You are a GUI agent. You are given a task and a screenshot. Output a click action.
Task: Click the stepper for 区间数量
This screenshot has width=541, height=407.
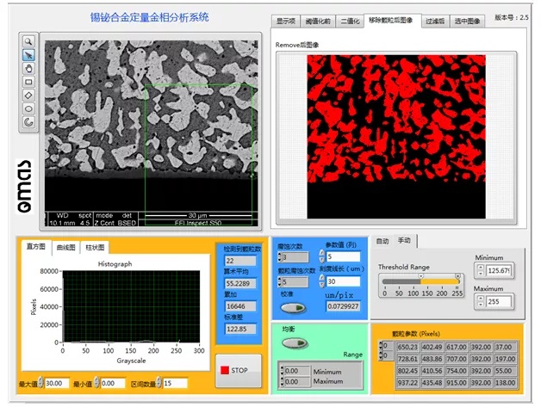[x=159, y=383]
